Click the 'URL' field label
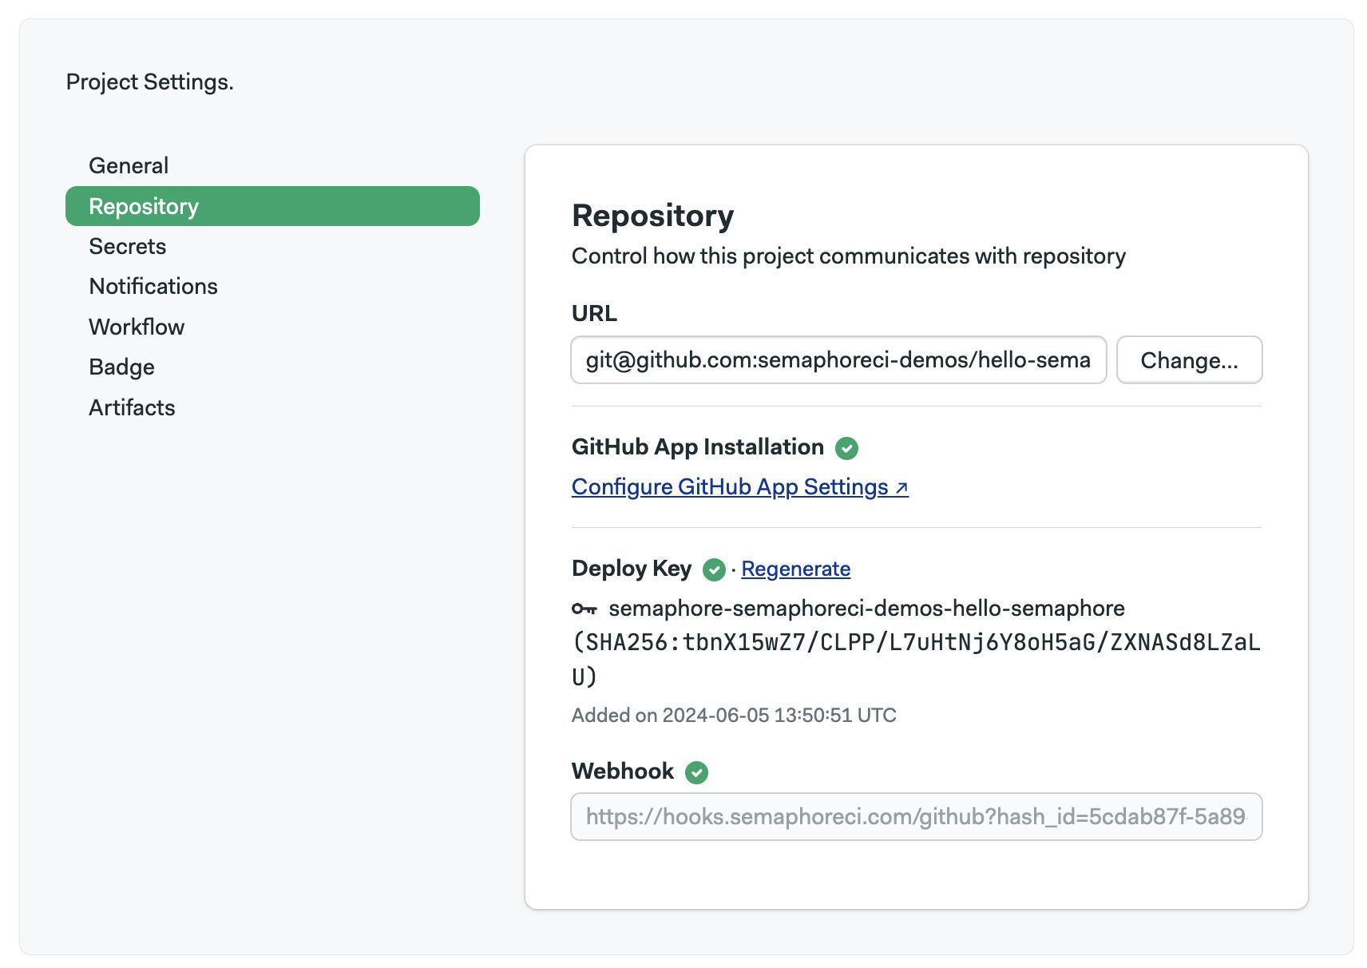1367x968 pixels. [594, 313]
